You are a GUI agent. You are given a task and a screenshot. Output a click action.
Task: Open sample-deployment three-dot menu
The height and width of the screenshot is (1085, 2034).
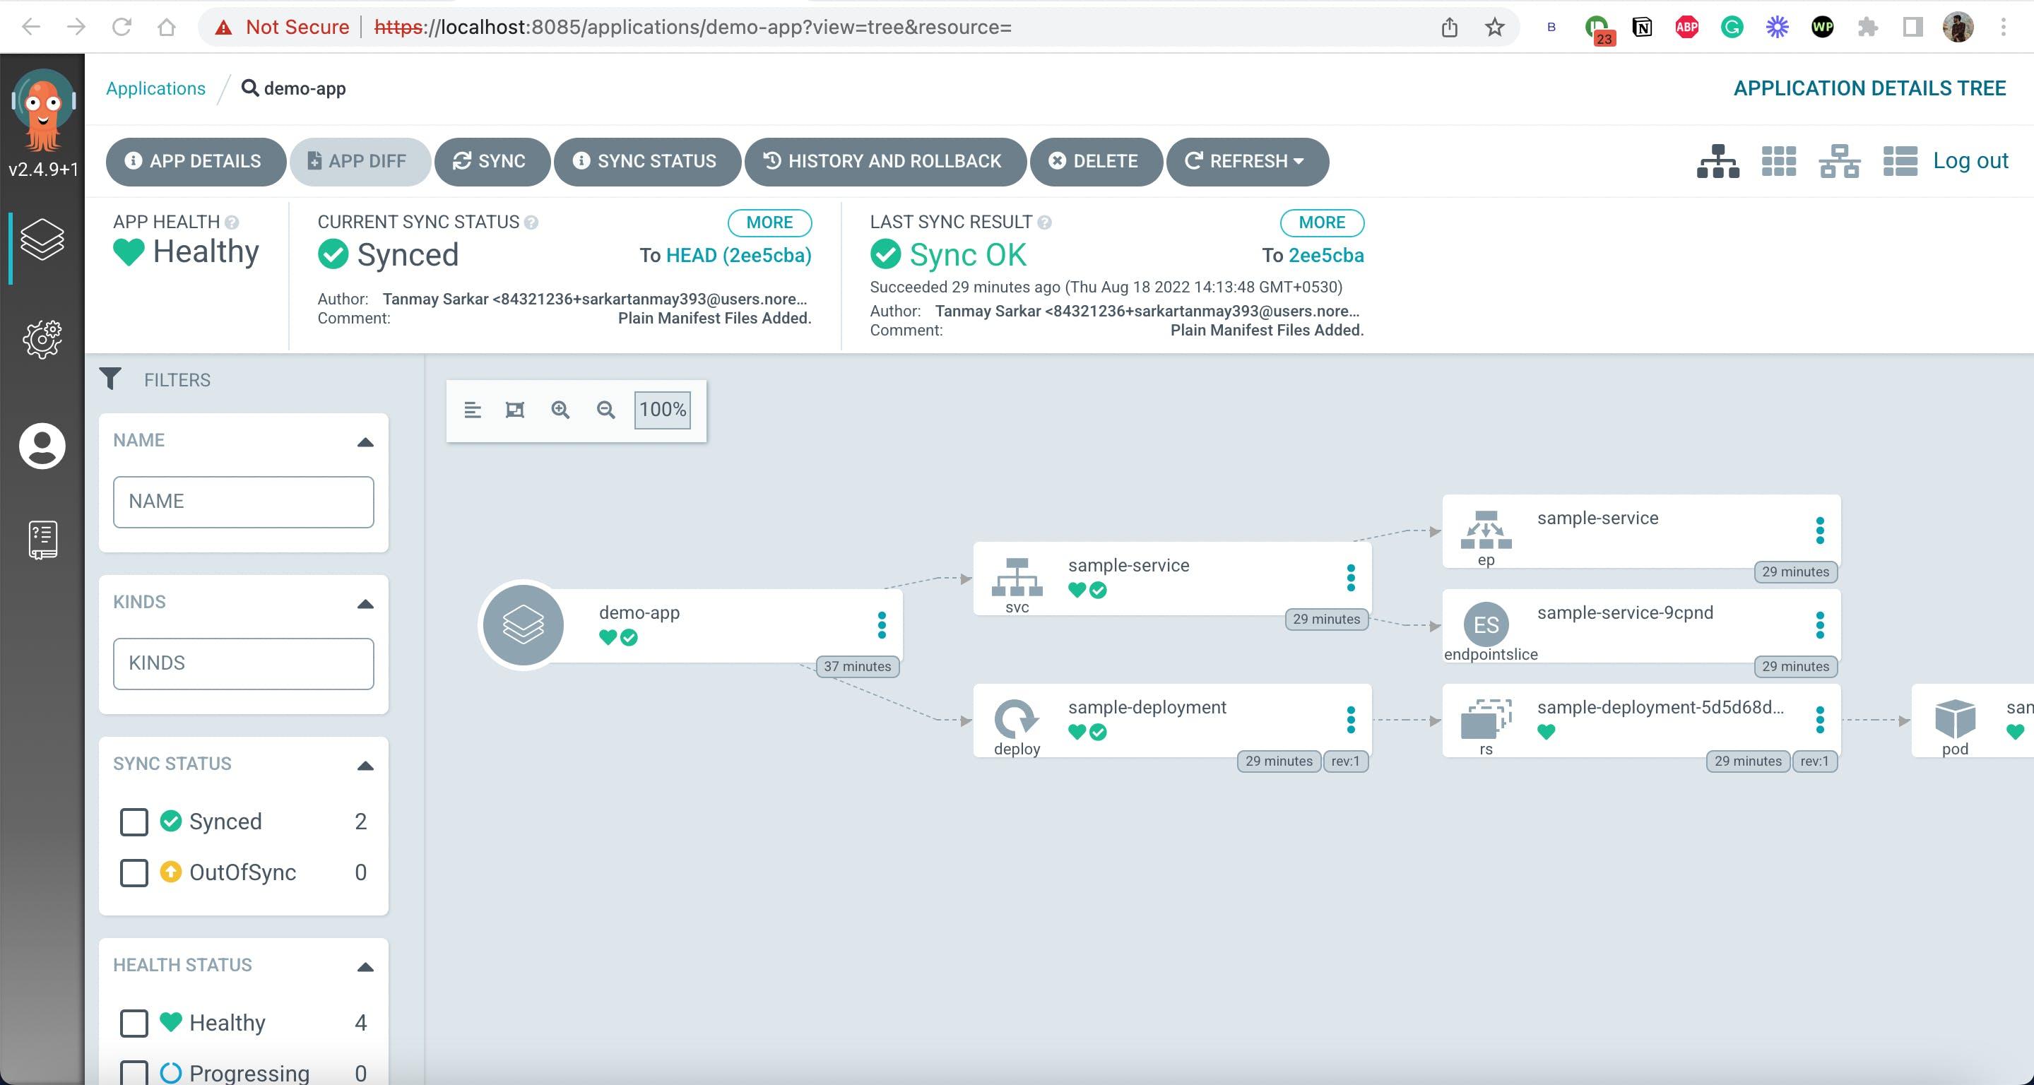1351,719
